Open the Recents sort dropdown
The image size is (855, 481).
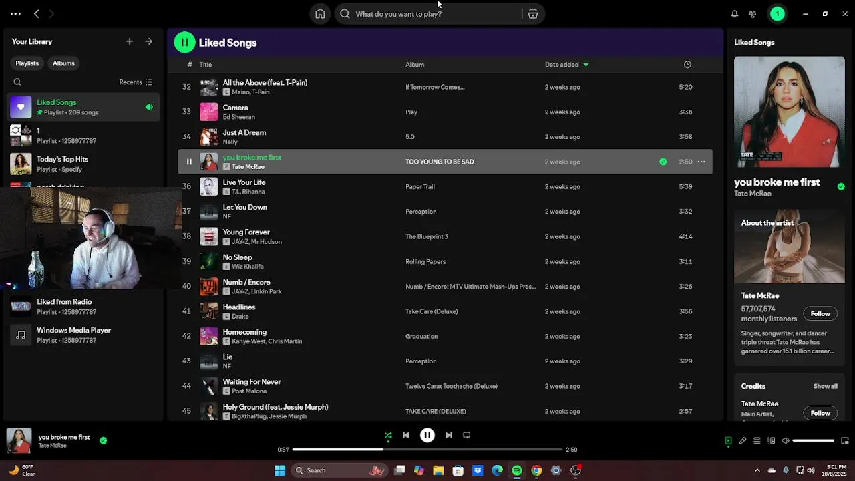[136, 82]
